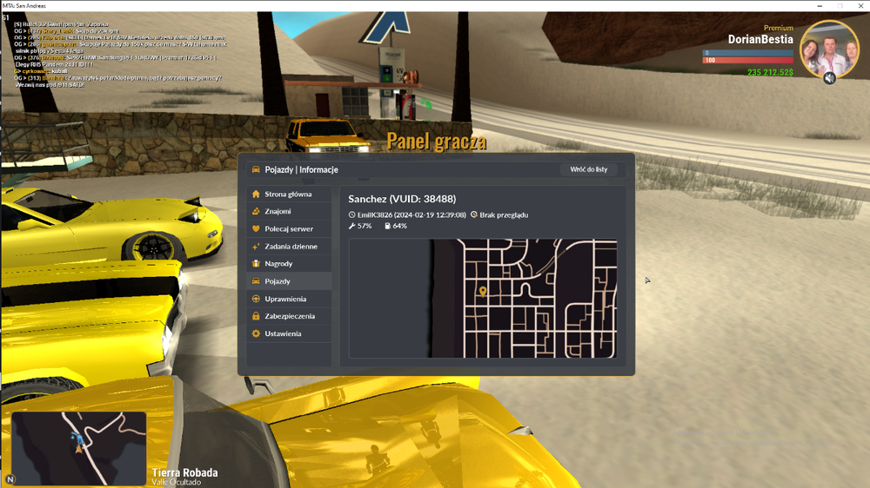Click the DorianBestia profile avatar

point(829,49)
